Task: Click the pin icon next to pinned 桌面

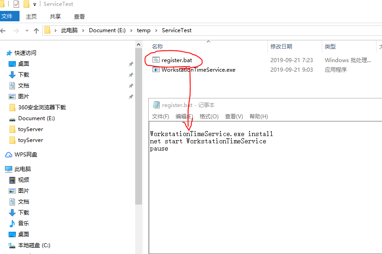Action: point(131,64)
